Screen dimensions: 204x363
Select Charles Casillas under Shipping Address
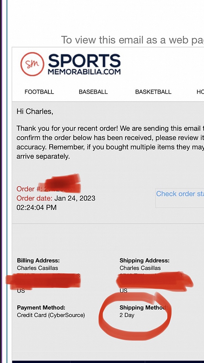[140, 268]
